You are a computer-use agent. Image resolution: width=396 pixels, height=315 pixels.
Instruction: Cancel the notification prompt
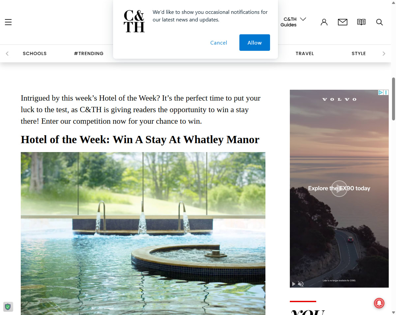[219, 43]
